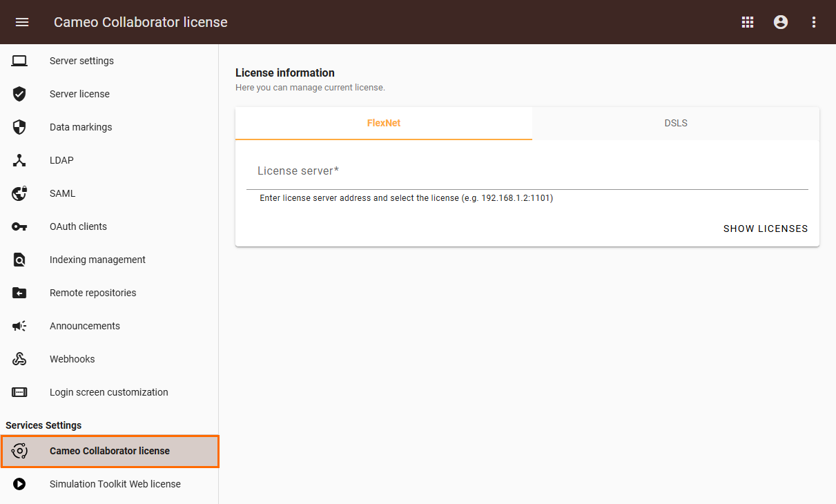Open the apps grid launcher
This screenshot has width=836, height=504.
748,22
